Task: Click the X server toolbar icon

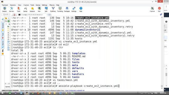Action: click(x=152, y=9)
